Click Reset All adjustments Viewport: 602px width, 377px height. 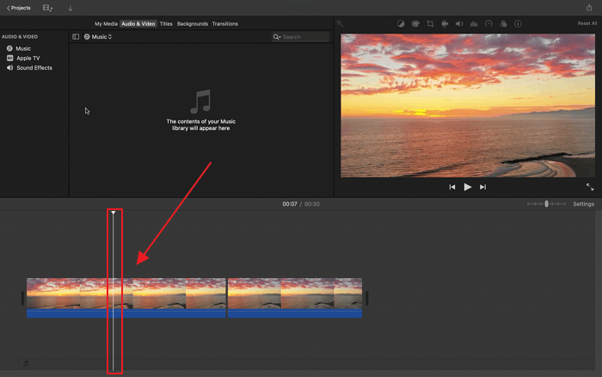click(x=587, y=24)
